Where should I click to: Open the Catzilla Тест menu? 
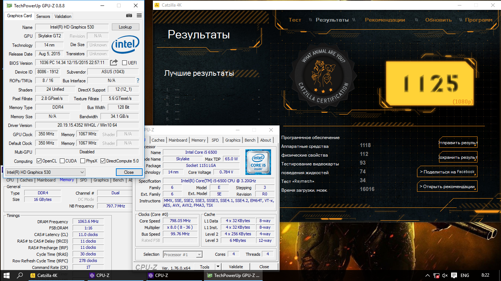coord(295,20)
